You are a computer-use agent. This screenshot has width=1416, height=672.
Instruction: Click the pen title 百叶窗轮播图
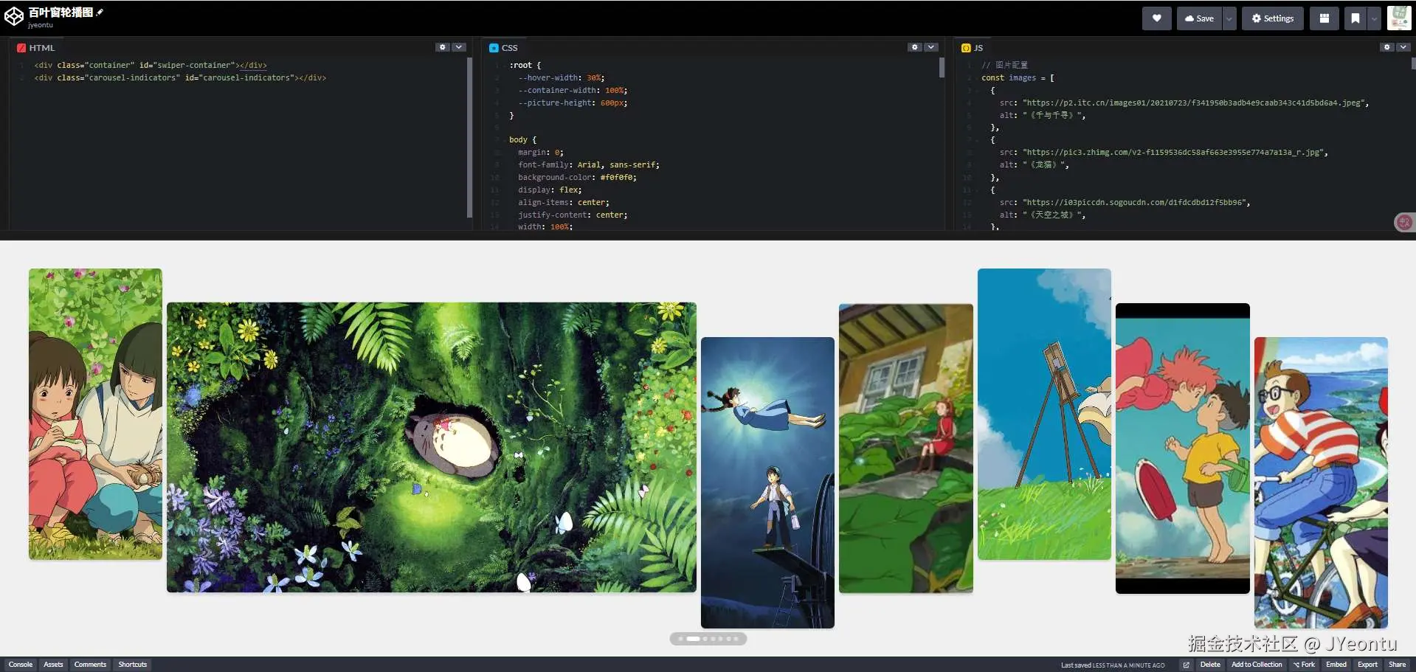coord(61,12)
